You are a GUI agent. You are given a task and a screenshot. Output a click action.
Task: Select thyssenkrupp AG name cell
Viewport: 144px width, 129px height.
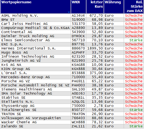(18, 106)
